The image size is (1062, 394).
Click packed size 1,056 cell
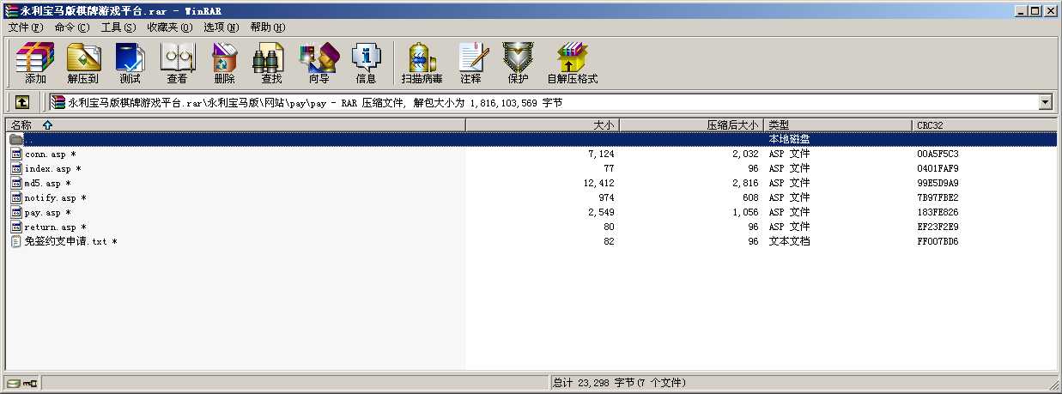pyautogui.click(x=745, y=213)
